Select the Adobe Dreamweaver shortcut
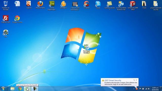This screenshot has width=162, height=91. coord(52,5)
